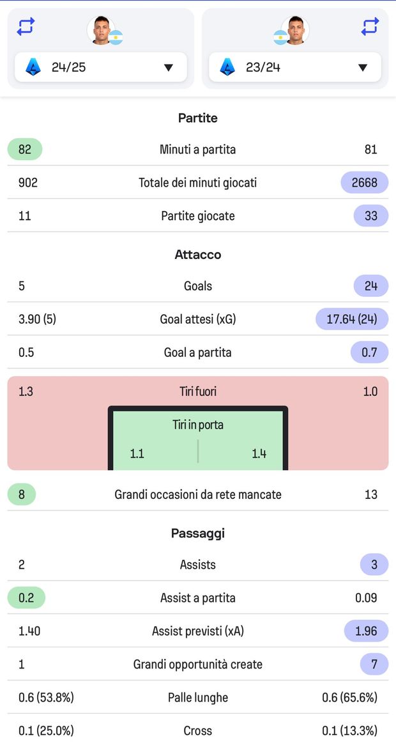
Task: Open the 24/25 season dropdown
Action: click(100, 67)
